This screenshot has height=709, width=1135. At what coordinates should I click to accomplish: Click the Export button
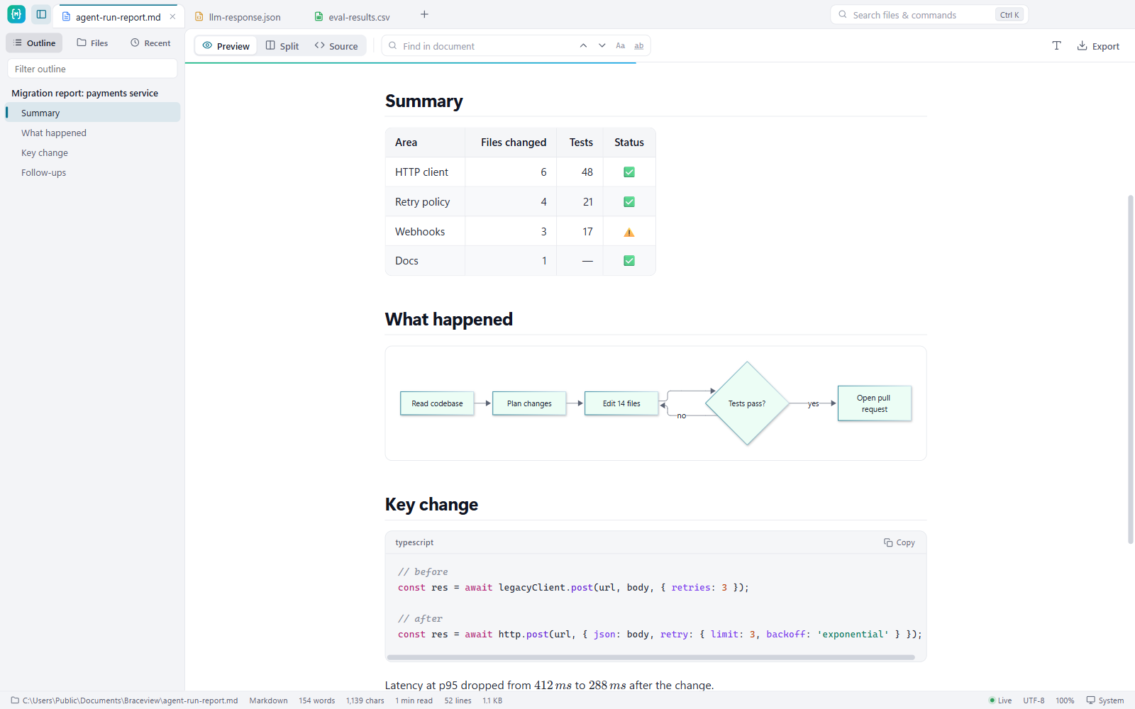click(1098, 45)
